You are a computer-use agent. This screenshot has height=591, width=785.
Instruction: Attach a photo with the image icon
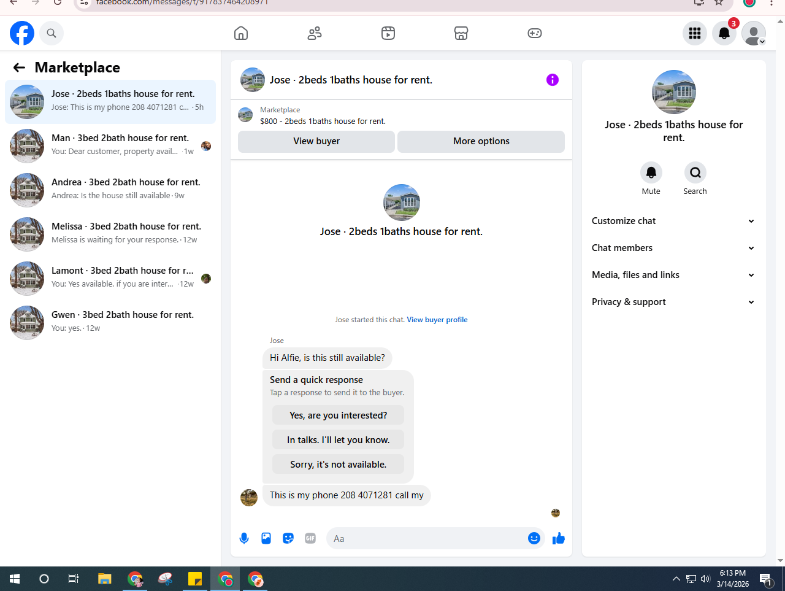tap(266, 538)
